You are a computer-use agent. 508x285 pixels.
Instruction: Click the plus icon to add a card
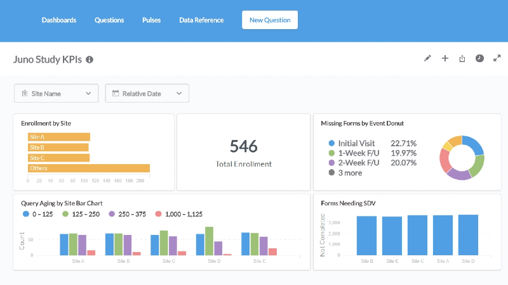coord(445,58)
